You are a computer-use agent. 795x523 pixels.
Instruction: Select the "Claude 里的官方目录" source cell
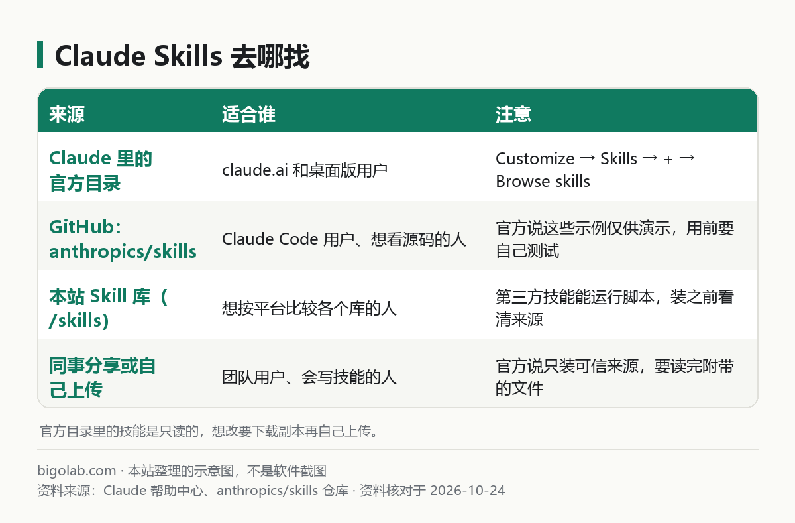click(101, 170)
